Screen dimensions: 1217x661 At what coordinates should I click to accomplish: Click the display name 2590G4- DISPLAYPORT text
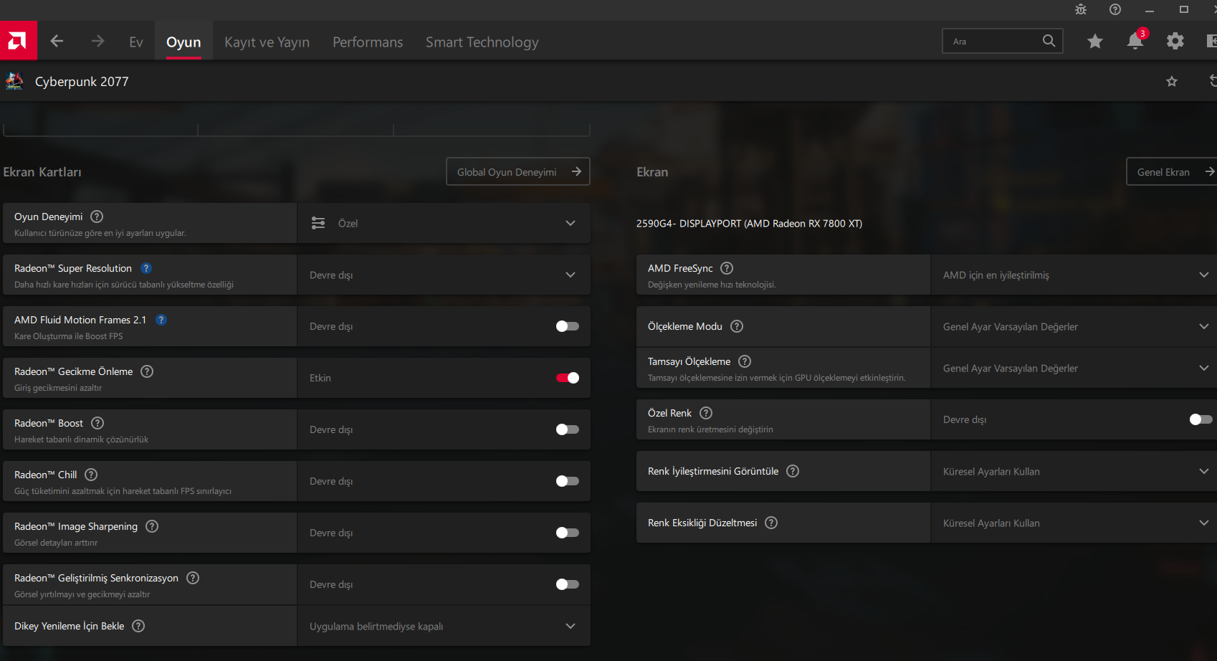click(749, 224)
